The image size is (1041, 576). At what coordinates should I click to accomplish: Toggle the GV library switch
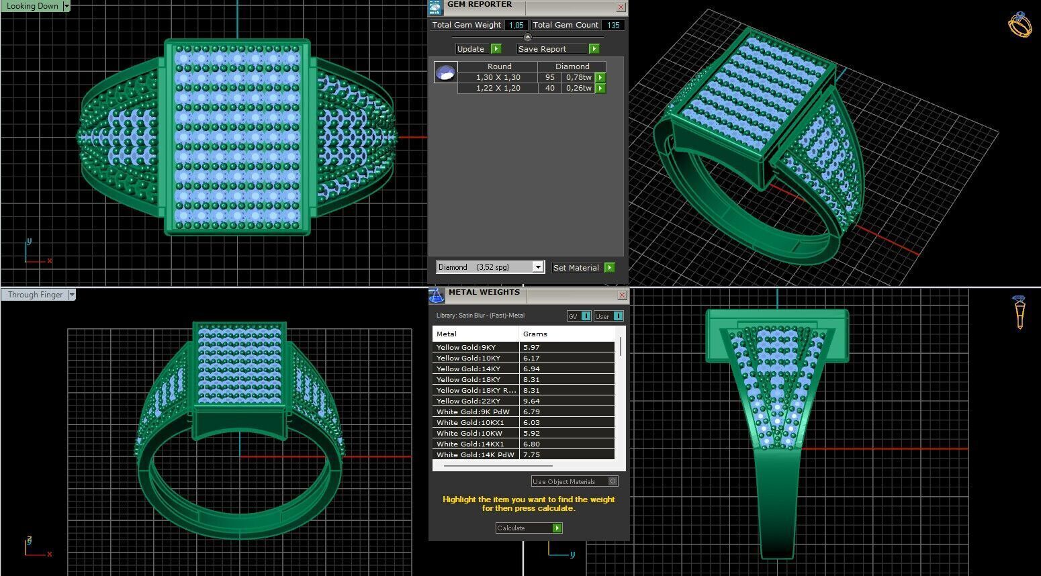586,316
